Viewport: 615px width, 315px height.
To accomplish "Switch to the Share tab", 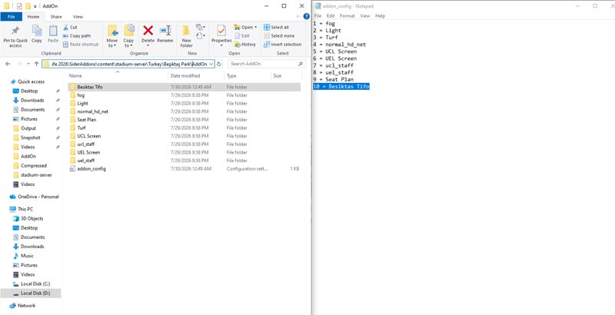I will click(56, 17).
